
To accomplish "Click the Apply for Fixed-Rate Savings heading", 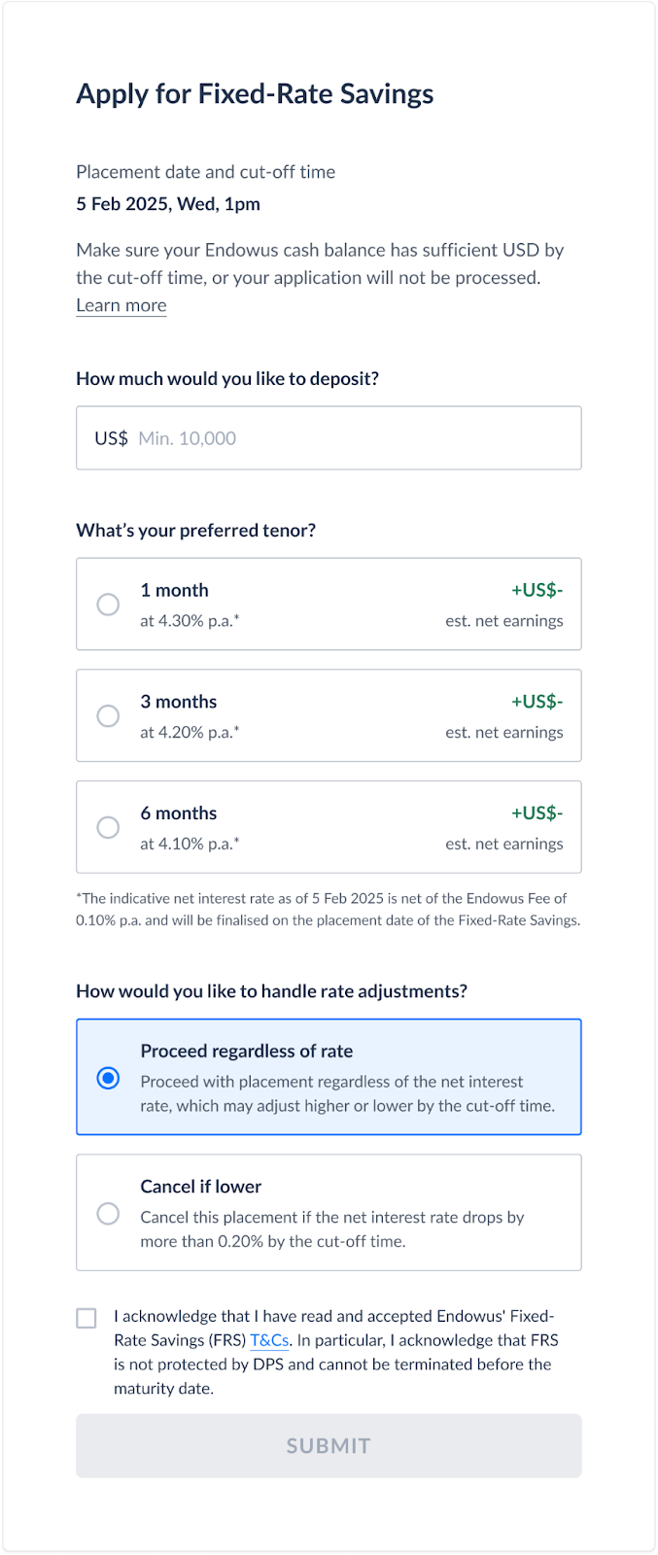I will pos(255,94).
